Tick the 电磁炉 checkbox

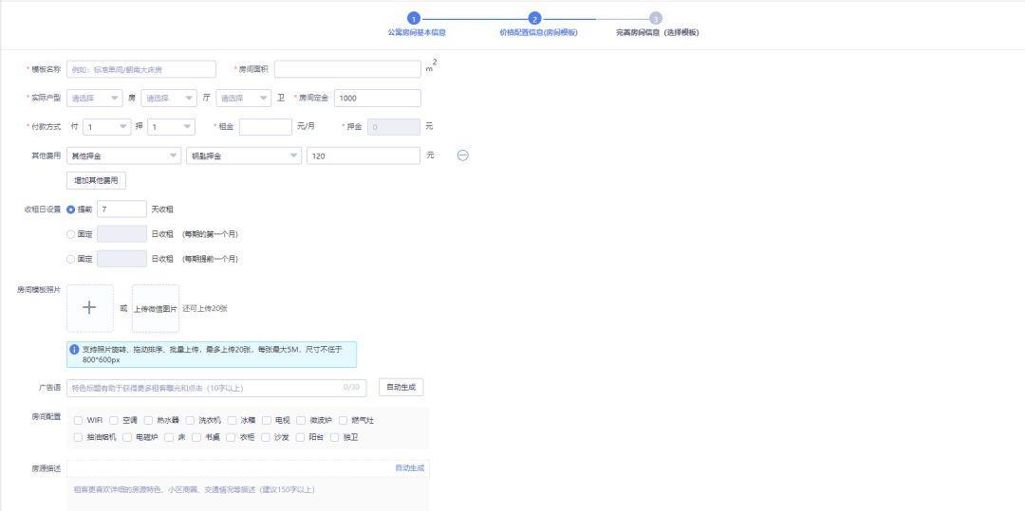tap(127, 437)
